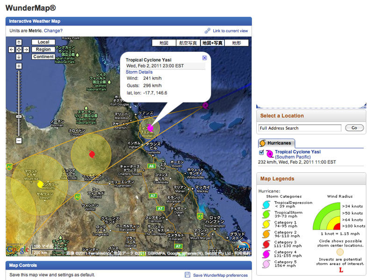Click the zoom slider handle

click(19, 117)
